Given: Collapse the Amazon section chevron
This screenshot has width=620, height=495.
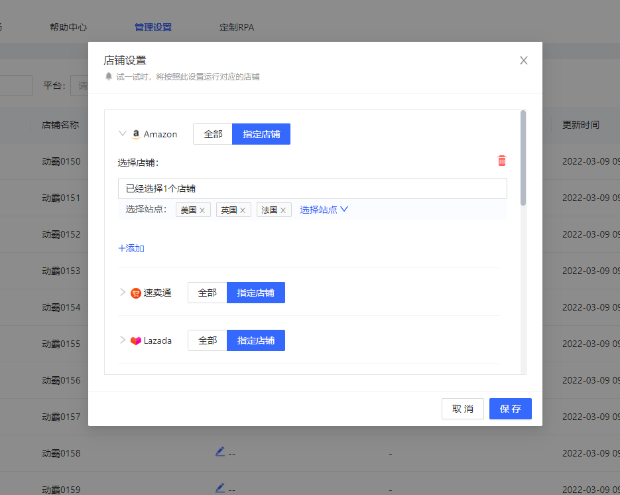Looking at the screenshot, I should [x=123, y=134].
